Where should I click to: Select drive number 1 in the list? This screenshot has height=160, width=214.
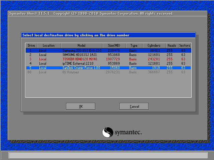pyautogui.click(x=30, y=50)
